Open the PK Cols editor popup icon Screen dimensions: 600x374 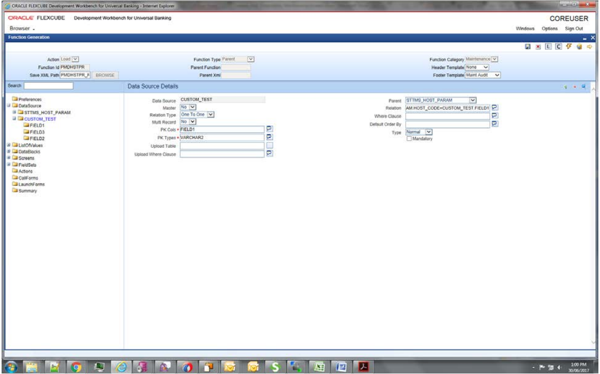click(269, 129)
